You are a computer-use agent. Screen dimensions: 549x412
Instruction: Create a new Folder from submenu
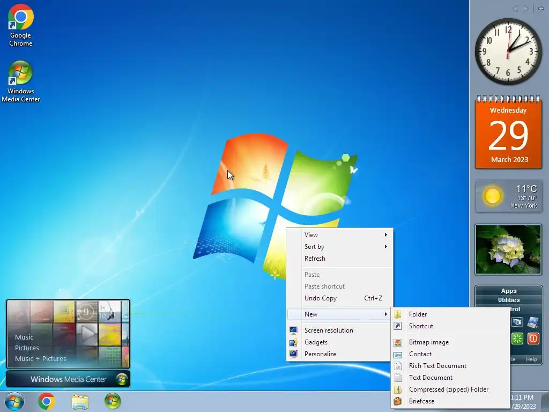pos(450,314)
